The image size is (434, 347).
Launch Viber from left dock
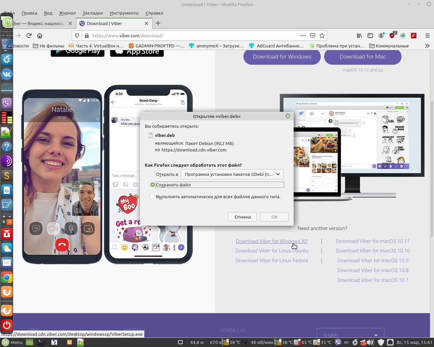[7, 103]
